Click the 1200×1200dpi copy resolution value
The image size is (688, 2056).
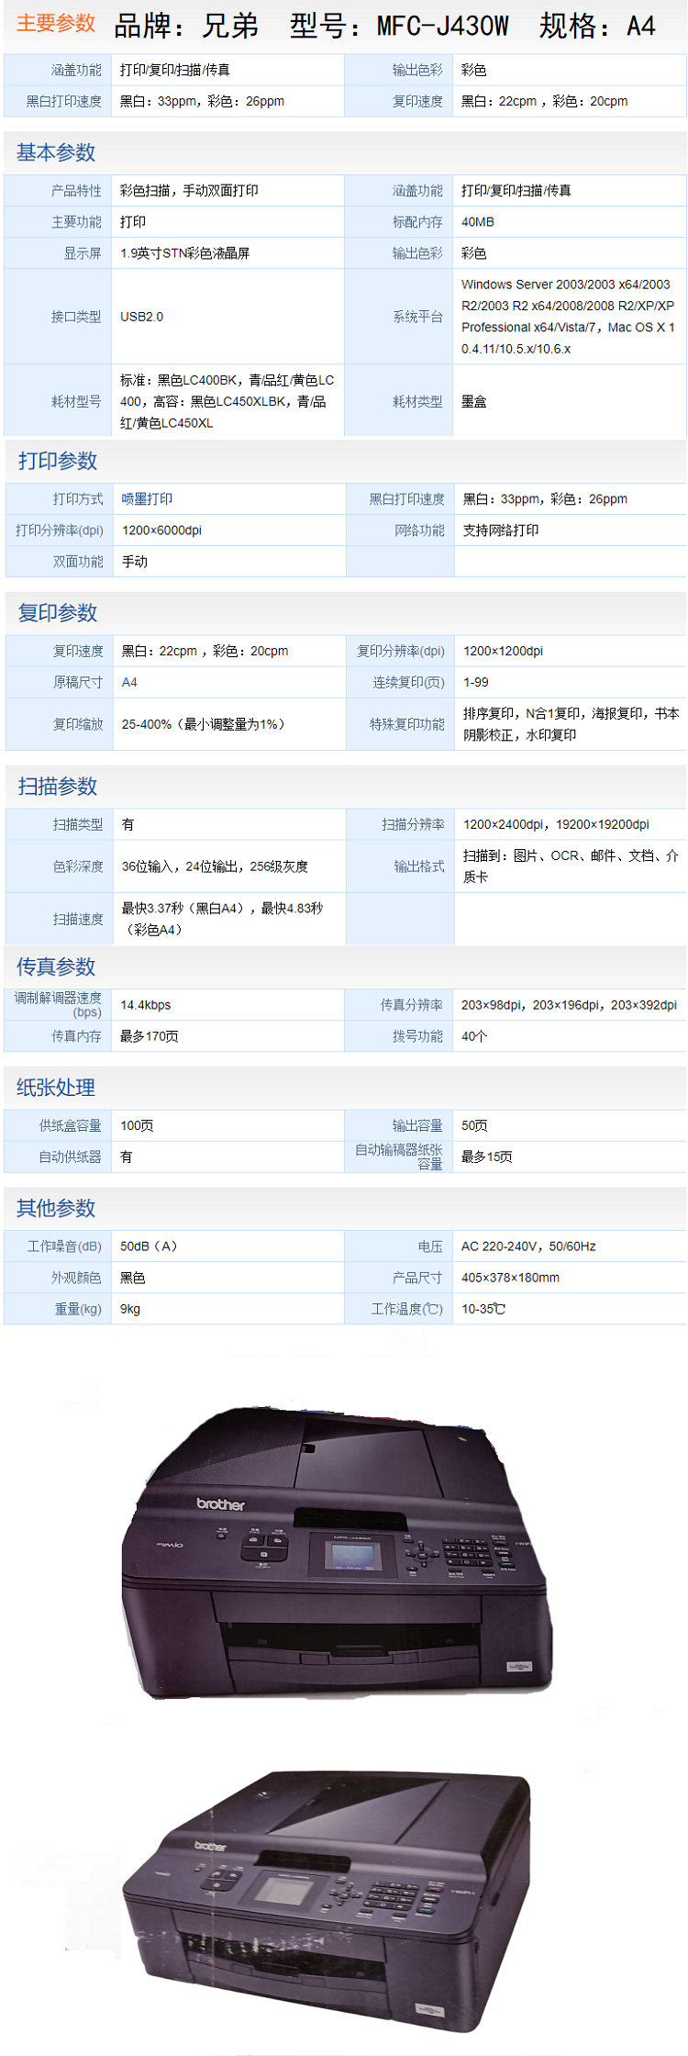coord(503,651)
